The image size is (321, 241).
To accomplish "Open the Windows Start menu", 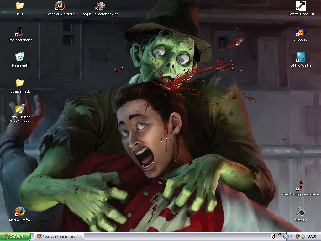I will tap(15, 236).
